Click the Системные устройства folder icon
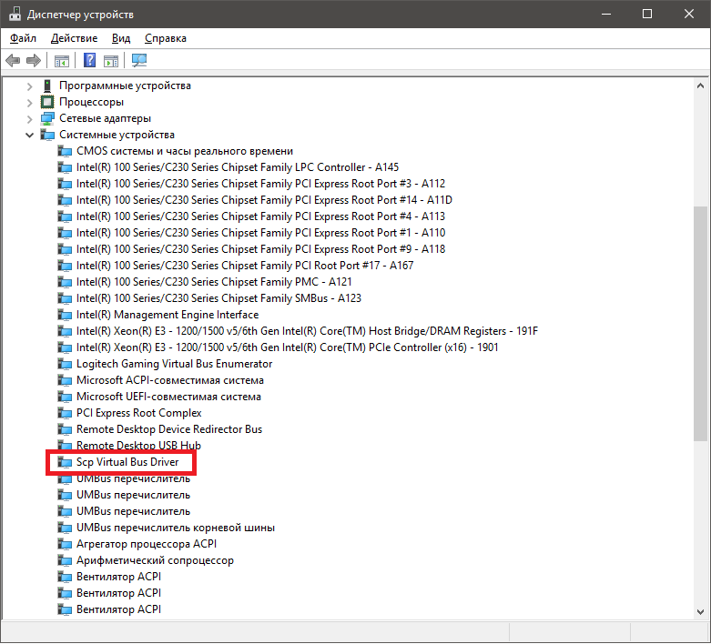711x644 pixels. pos(47,135)
